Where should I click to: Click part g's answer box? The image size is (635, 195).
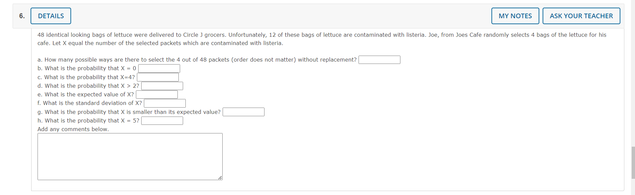243,112
